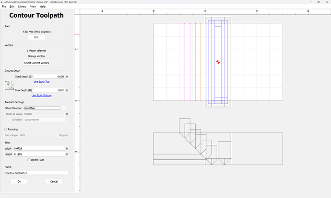Click the Select Current Vectors button
Screen dimensions: 331x198
click(36, 63)
